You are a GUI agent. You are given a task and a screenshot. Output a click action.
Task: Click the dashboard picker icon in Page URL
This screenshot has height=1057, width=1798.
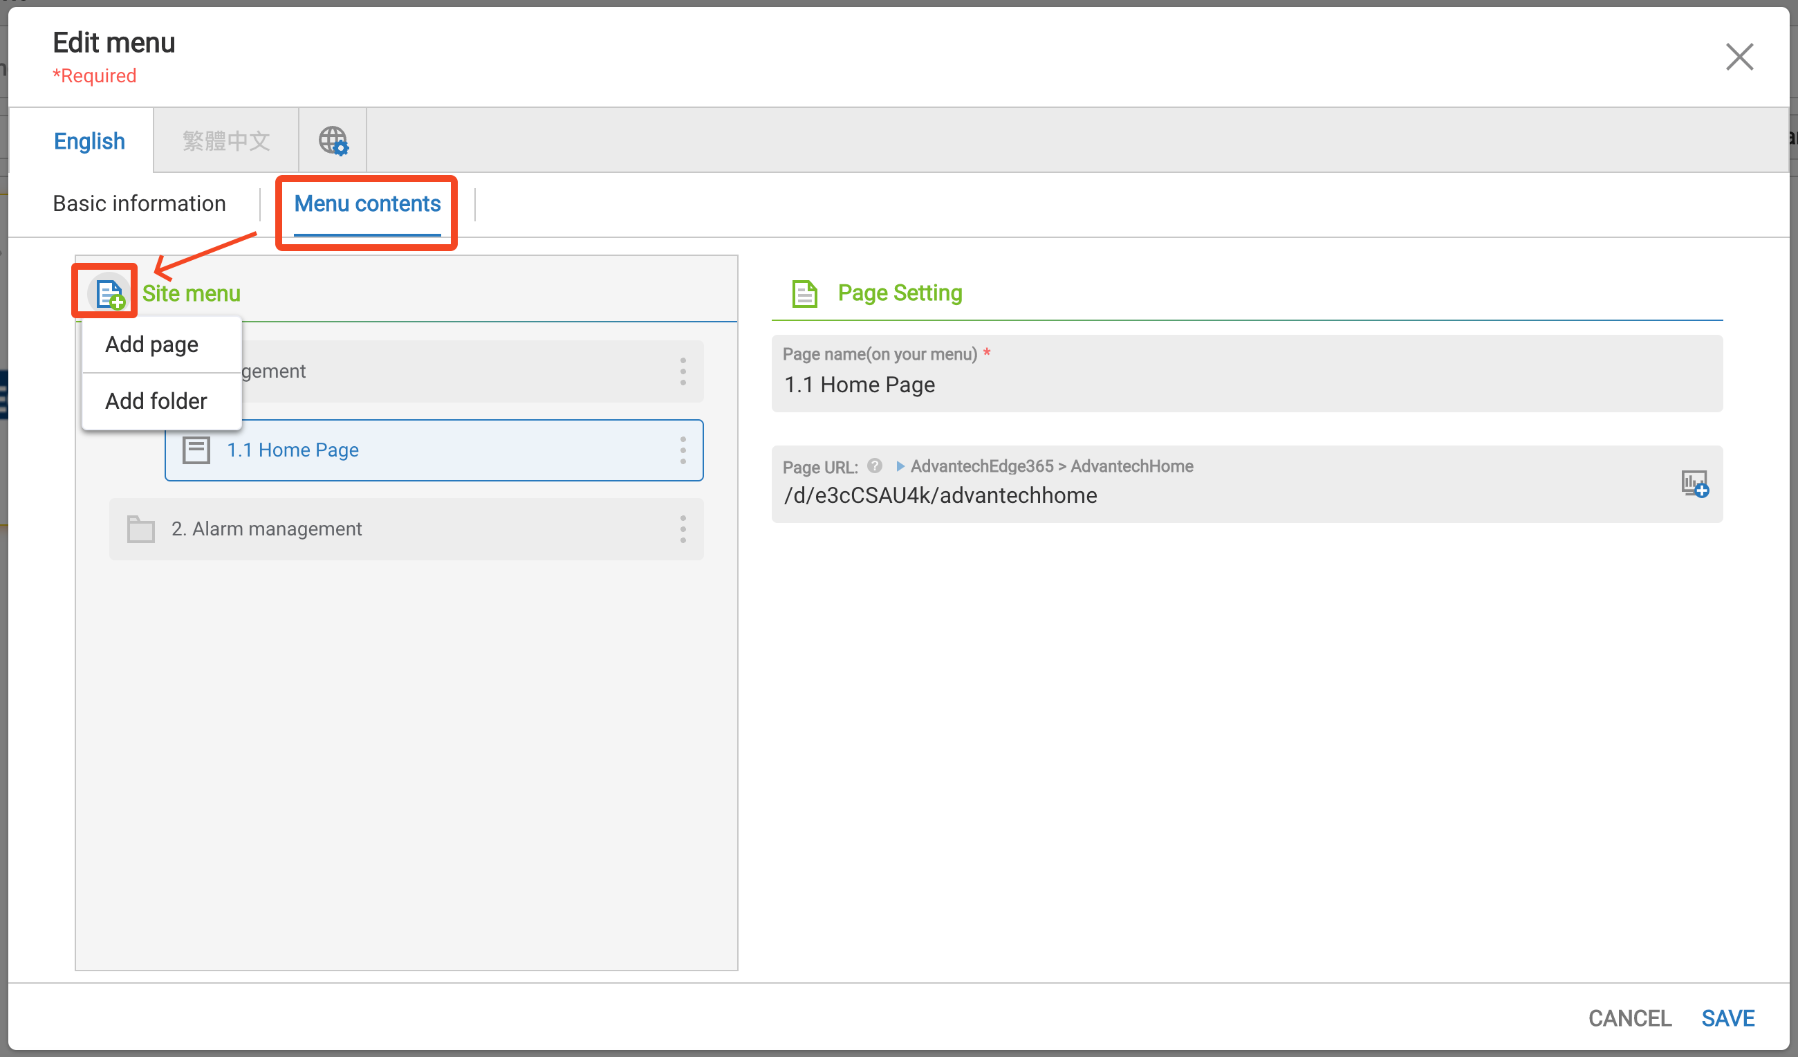tap(1694, 484)
